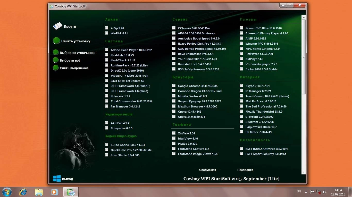352x197 pixels.
Task: Click the USB Safely Remove 5.3.8.1233 label
Action: [x=198, y=69]
